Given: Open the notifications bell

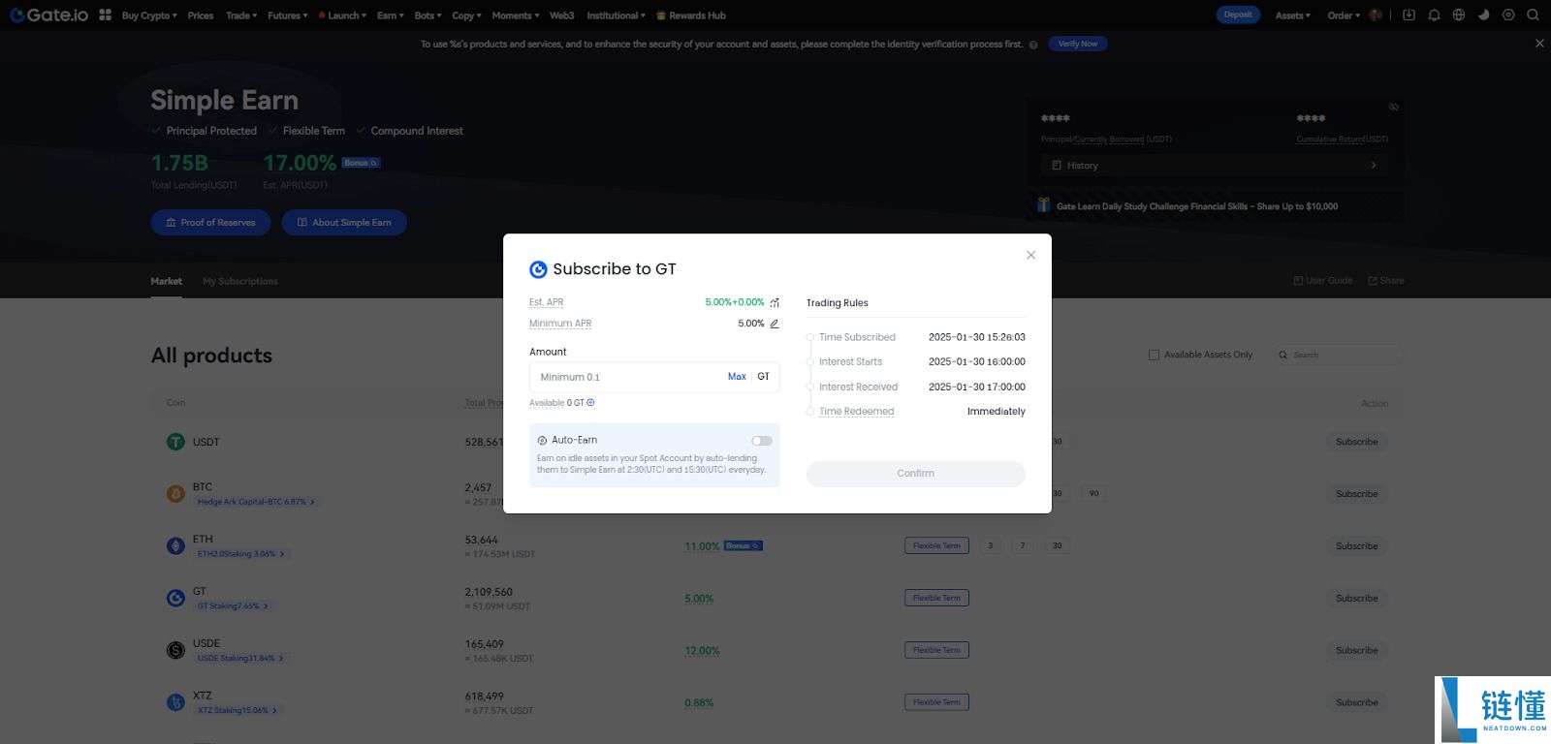Looking at the screenshot, I should [1434, 15].
